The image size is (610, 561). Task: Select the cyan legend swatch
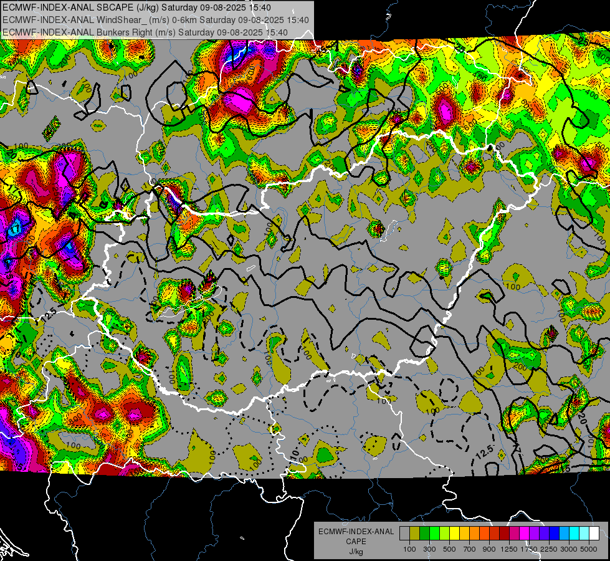[574, 533]
